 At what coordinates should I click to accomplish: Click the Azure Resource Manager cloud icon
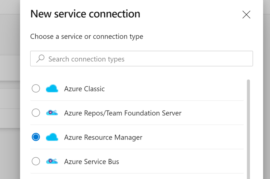(52, 137)
